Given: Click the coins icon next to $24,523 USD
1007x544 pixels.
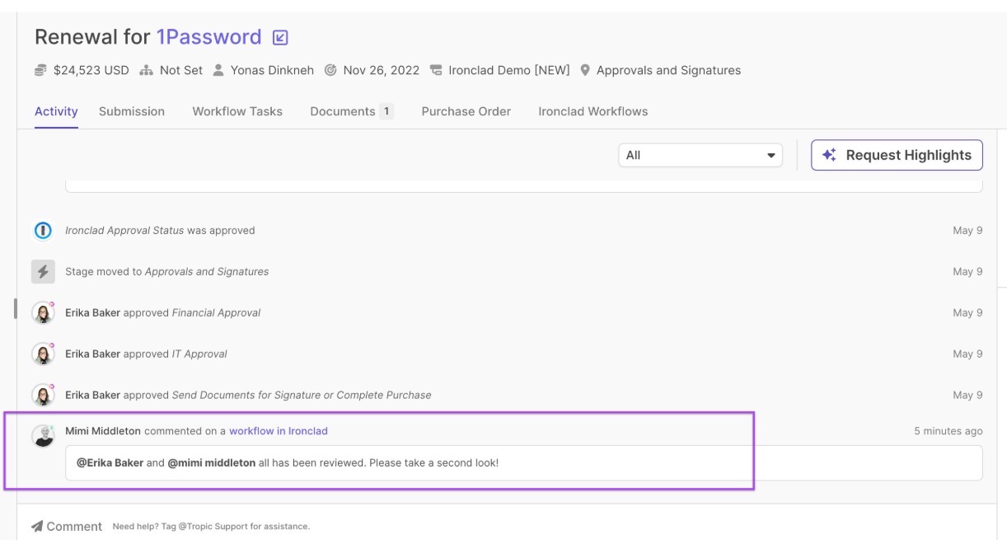Looking at the screenshot, I should (x=40, y=71).
